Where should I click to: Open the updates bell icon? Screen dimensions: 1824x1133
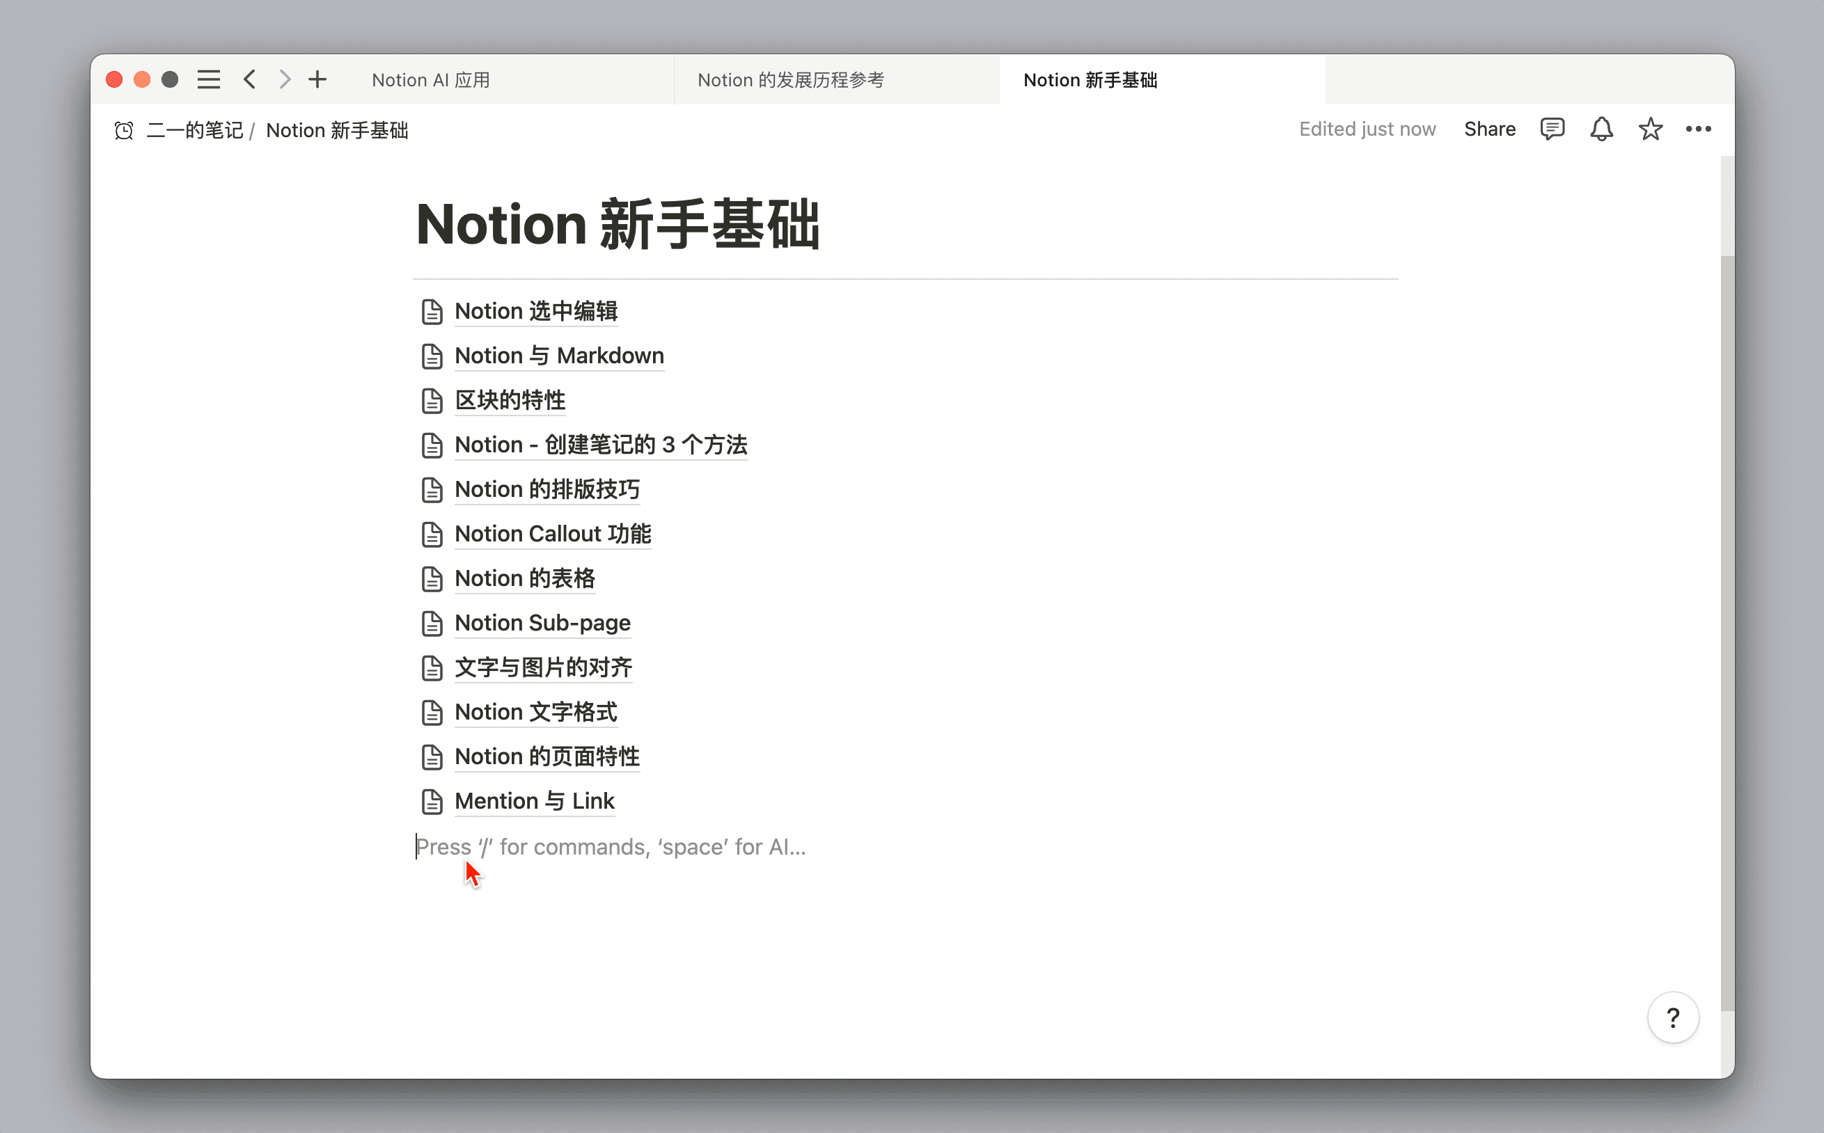(1601, 129)
